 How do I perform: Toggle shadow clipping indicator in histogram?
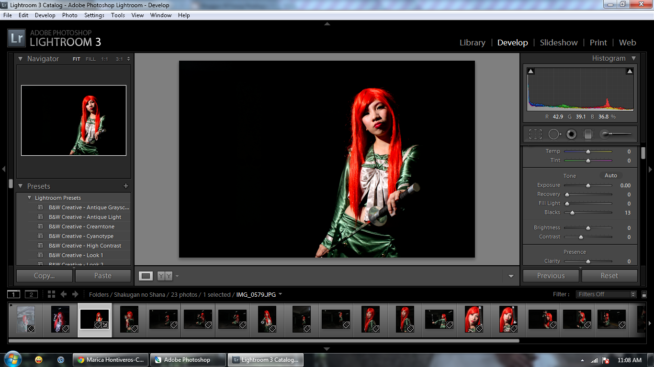[530, 71]
